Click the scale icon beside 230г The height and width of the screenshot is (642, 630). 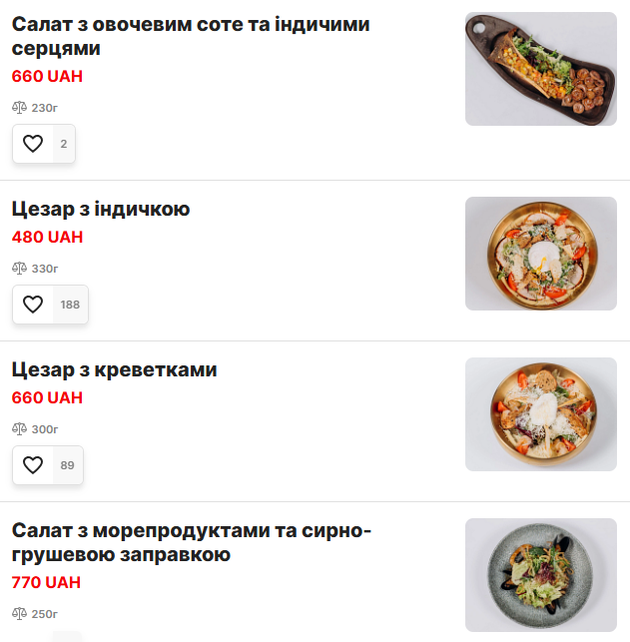20,108
